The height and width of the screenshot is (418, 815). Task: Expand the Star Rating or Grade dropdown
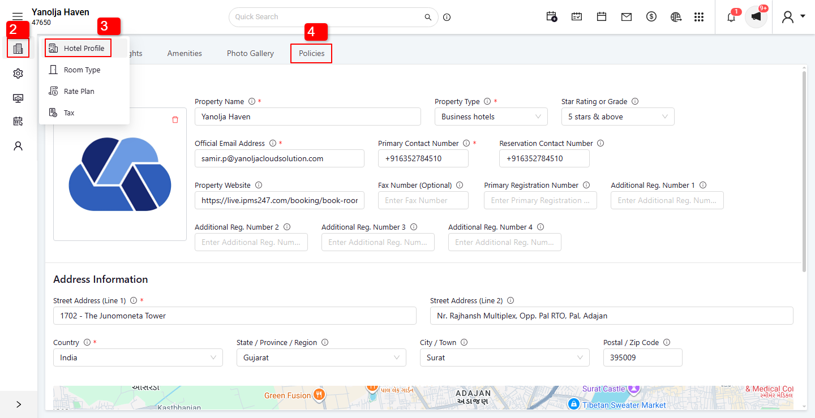coord(618,117)
